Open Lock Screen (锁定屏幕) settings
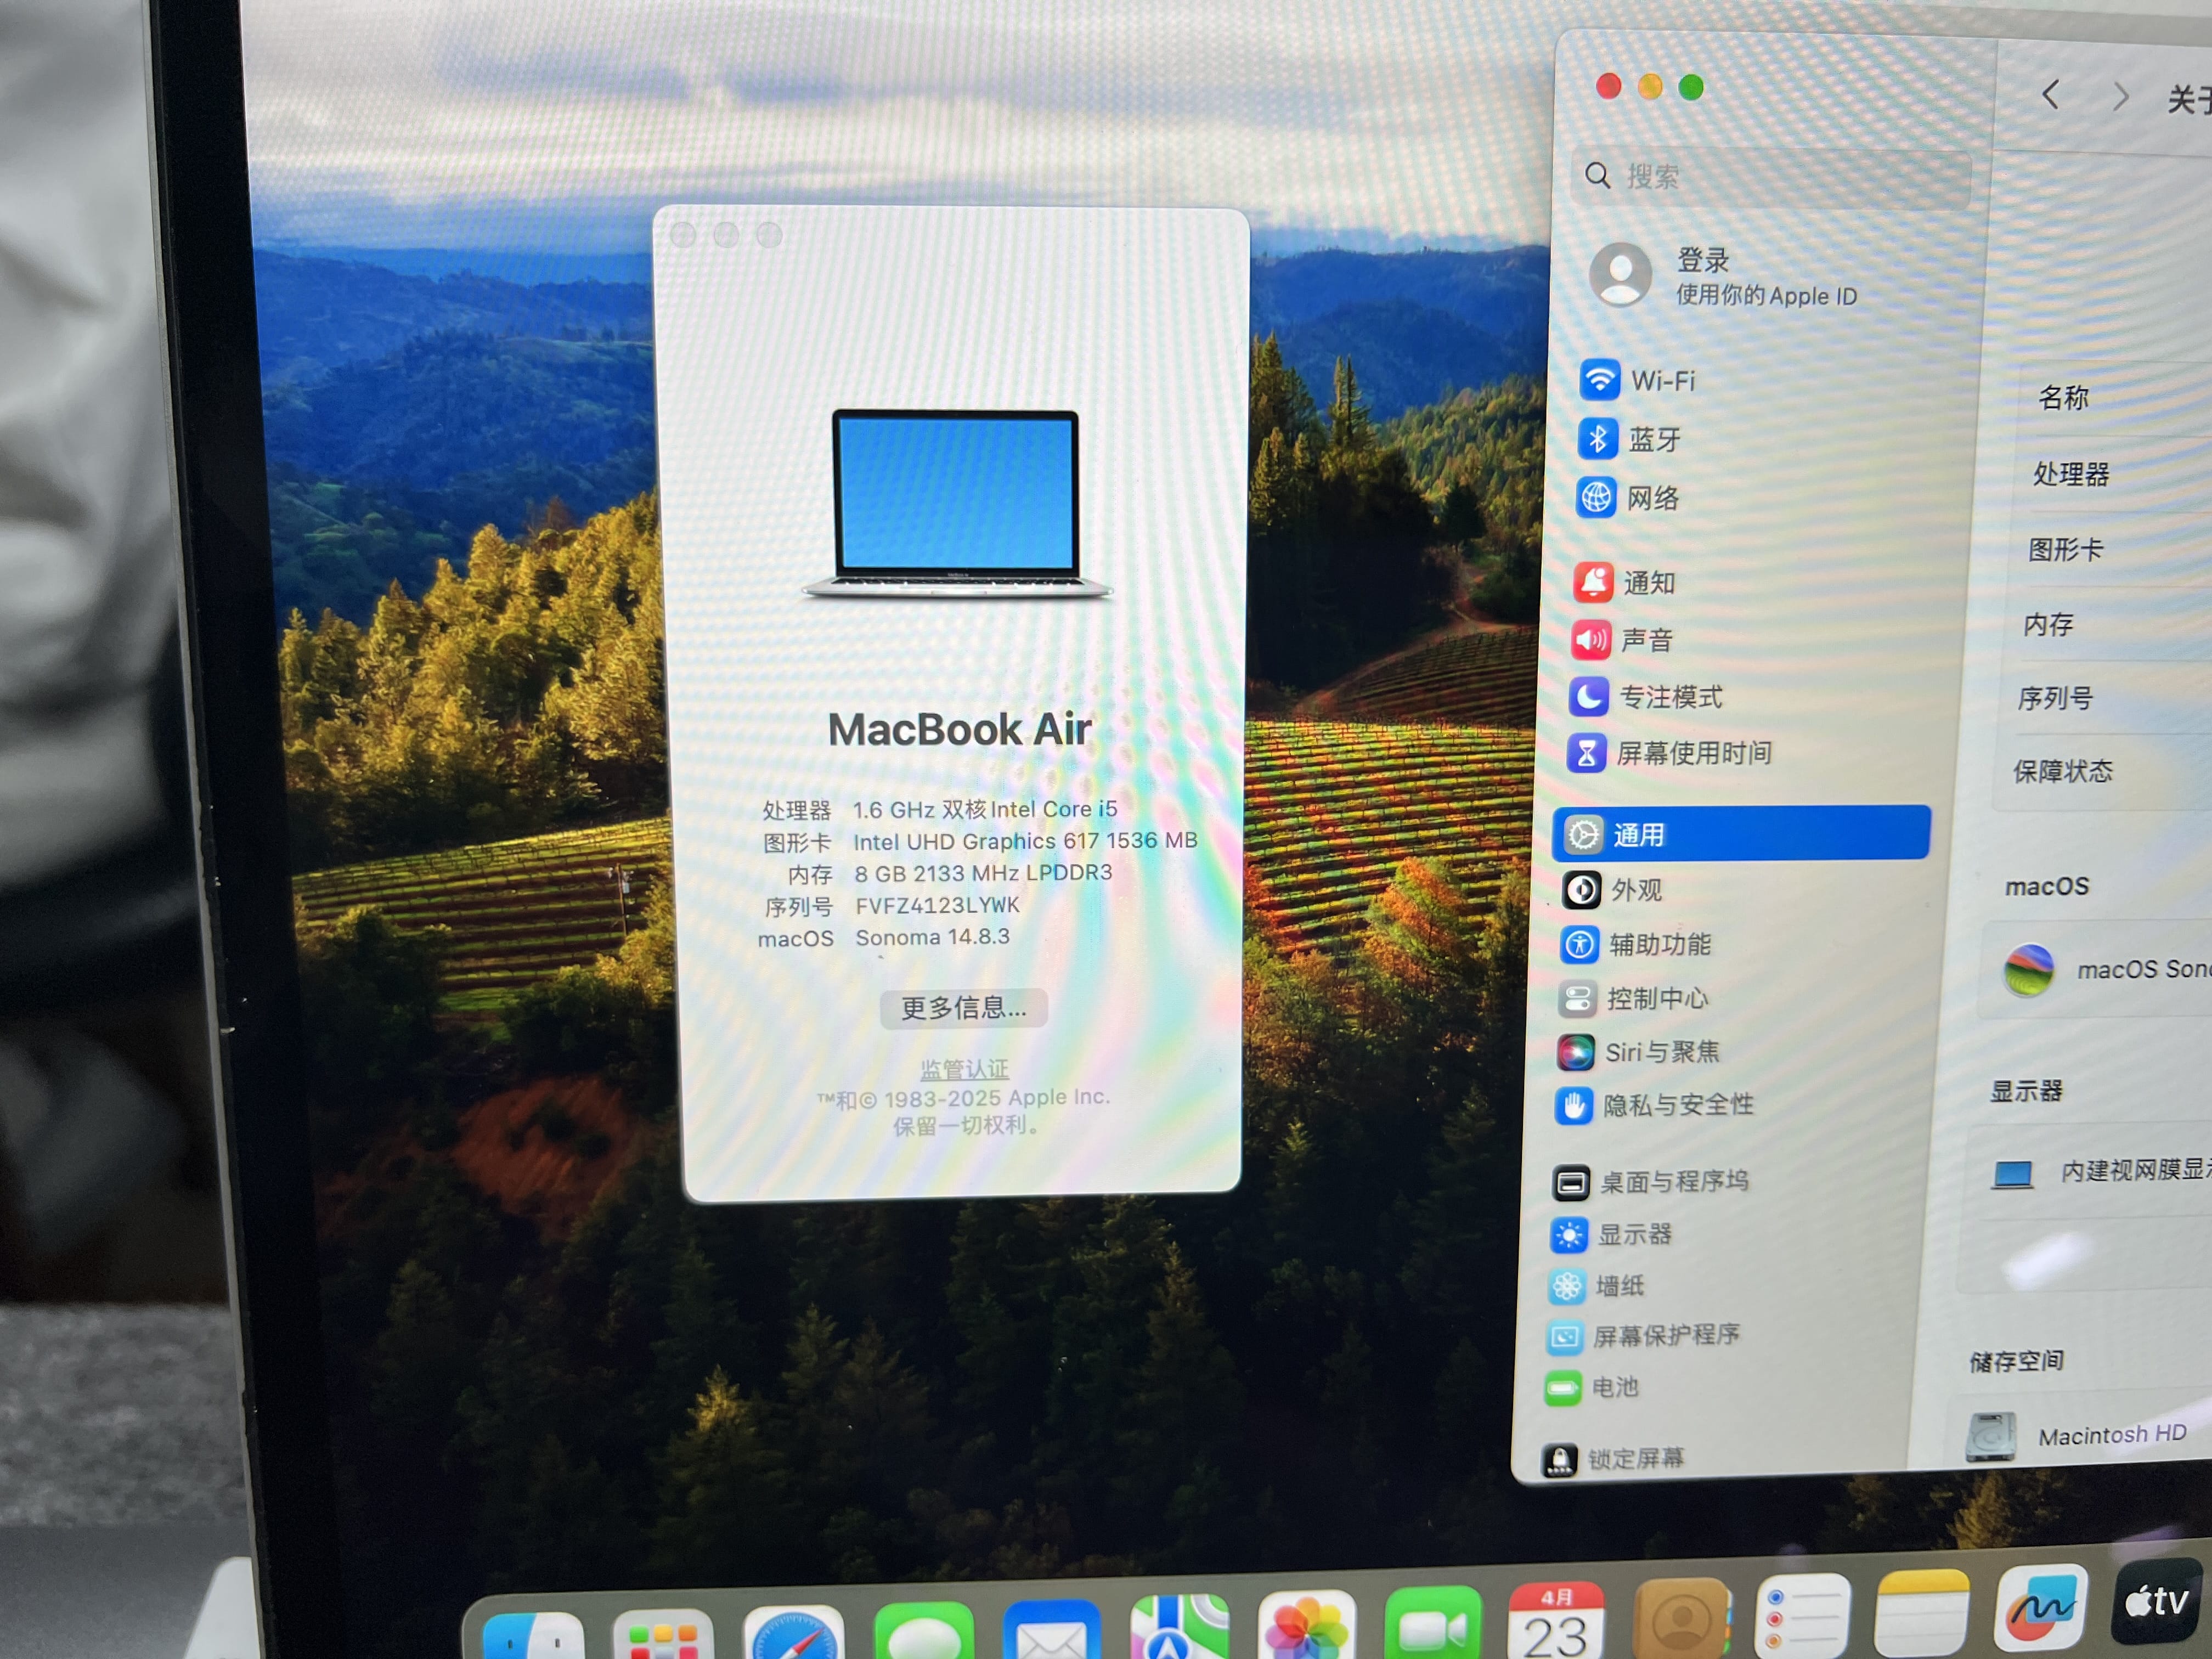The height and width of the screenshot is (1659, 2212). click(x=1614, y=1459)
